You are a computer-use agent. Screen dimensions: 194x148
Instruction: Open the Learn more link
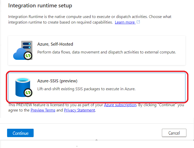coord(125,22)
